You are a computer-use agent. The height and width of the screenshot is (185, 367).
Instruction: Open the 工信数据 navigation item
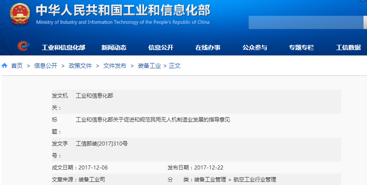348,47
